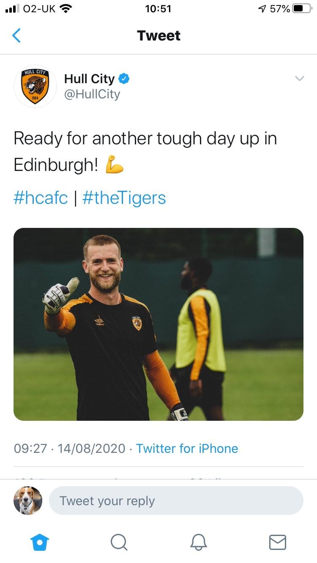Tap the blue verified badge

pos(124,78)
